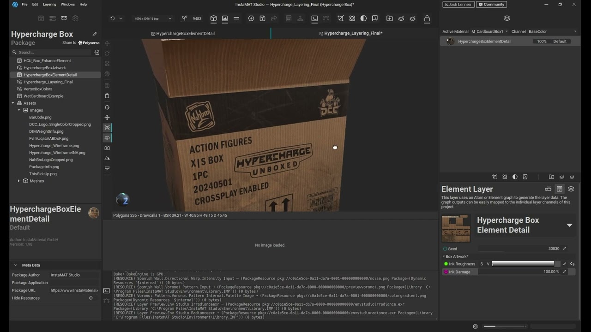Click the Ink Roughness gradient slider
The height and width of the screenshot is (332, 591).
(x=523, y=264)
